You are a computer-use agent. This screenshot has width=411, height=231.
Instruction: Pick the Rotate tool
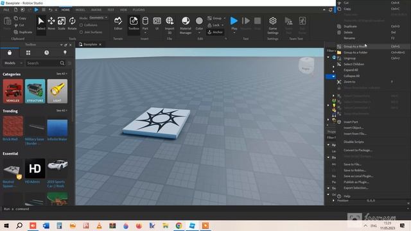(x=72, y=23)
